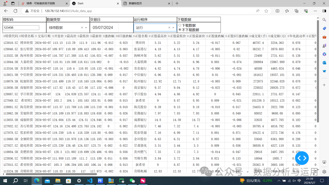Click the cell 杭州银行
The height and width of the screenshot is (185, 329).
click(x=140, y=81)
